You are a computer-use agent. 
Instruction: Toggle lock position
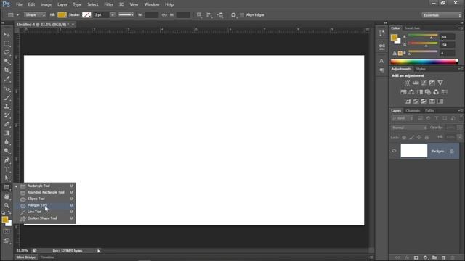[x=419, y=137]
